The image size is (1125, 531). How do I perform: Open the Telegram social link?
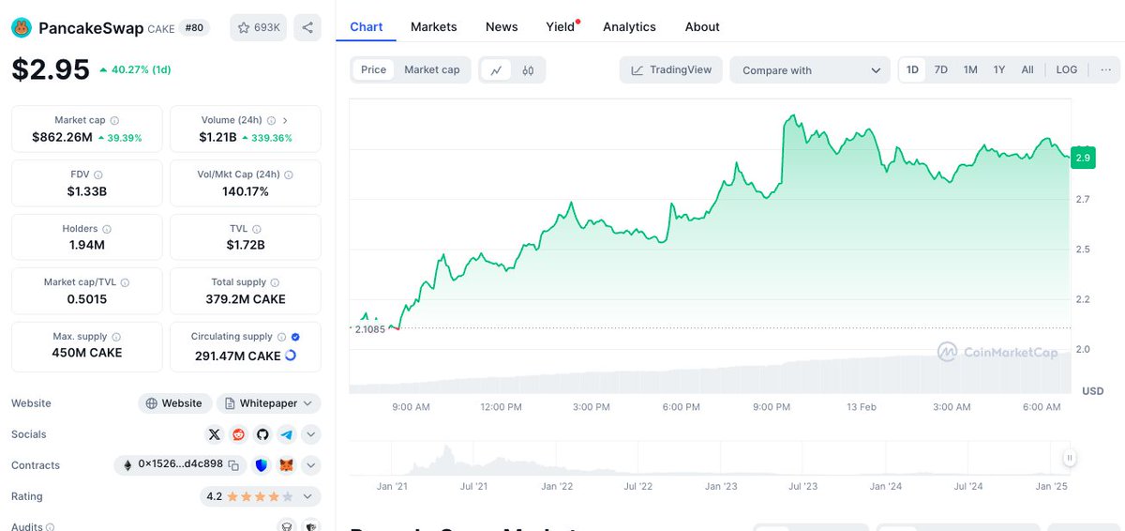[x=286, y=434]
